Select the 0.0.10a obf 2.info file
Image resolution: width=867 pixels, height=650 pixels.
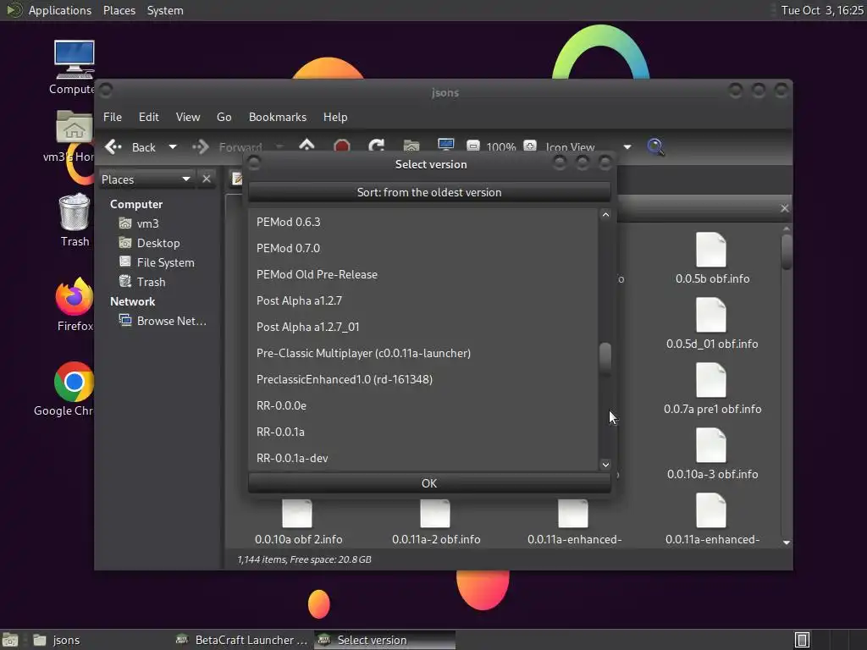[298, 522]
